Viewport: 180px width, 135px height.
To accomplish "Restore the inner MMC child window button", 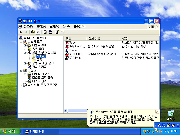I will click(x=153, y=27).
